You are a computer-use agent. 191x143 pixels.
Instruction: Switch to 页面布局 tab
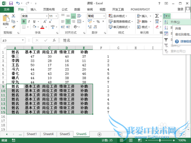coord(49,10)
